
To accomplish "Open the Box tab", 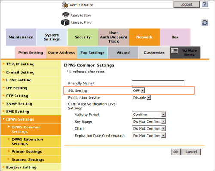I will tap(175, 37).
